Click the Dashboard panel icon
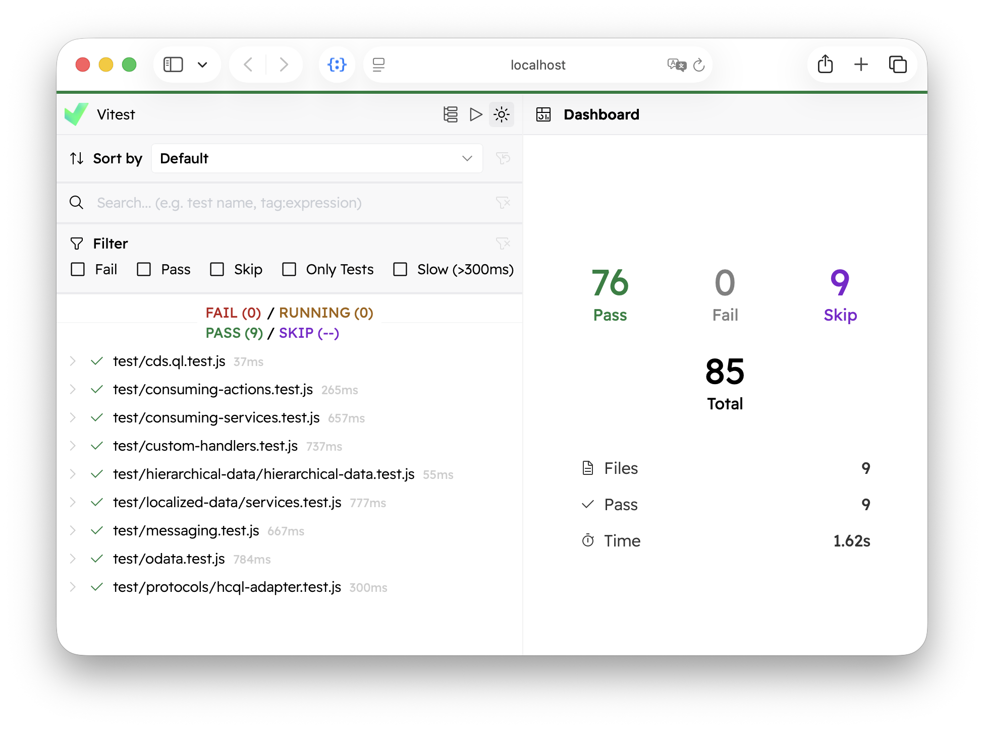This screenshot has width=984, height=730. coord(543,114)
